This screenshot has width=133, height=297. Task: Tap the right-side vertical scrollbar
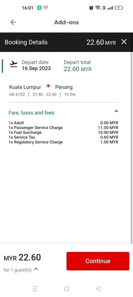[132, 148]
